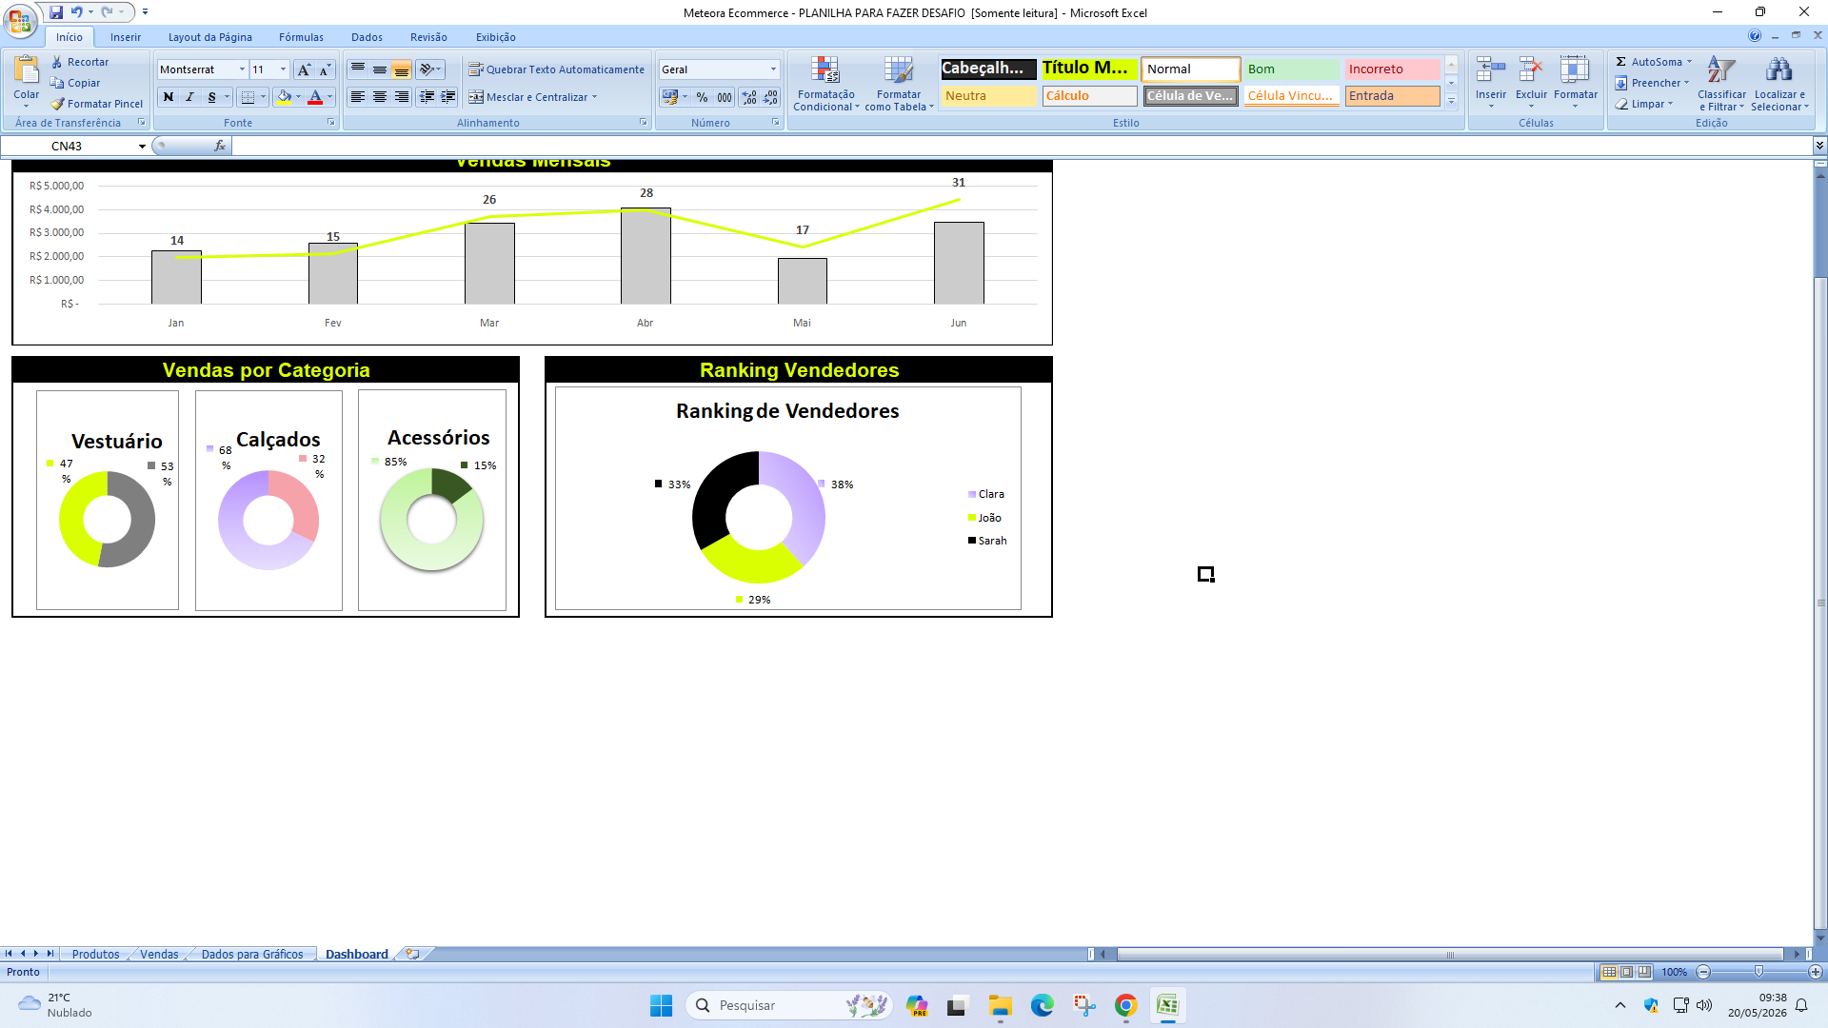Toggle the highlighted bottom vertical alignment

(x=402, y=69)
